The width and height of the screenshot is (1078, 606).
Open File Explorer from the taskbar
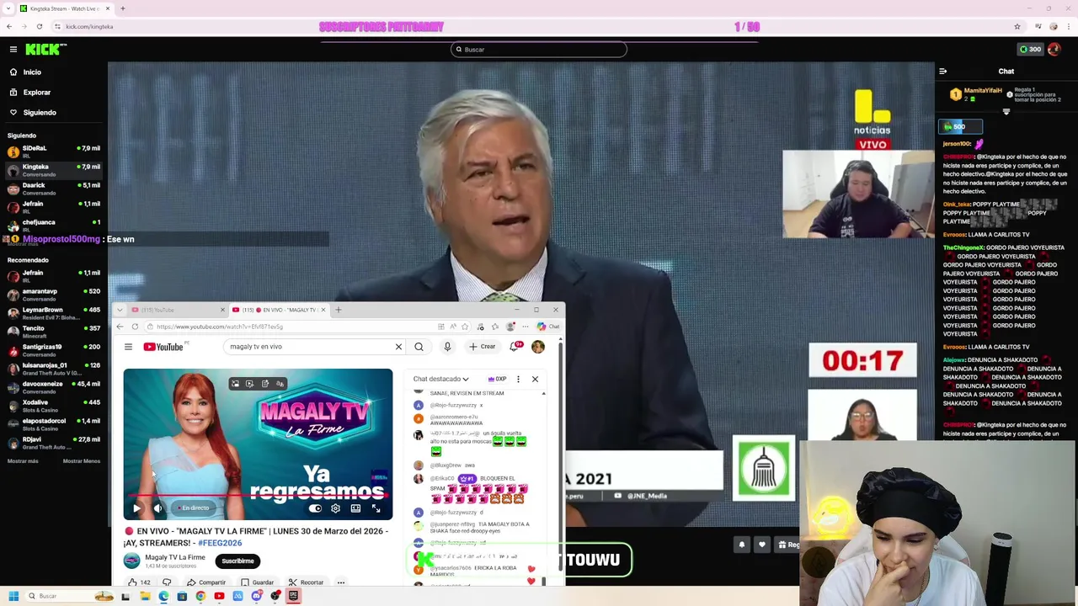tap(145, 596)
